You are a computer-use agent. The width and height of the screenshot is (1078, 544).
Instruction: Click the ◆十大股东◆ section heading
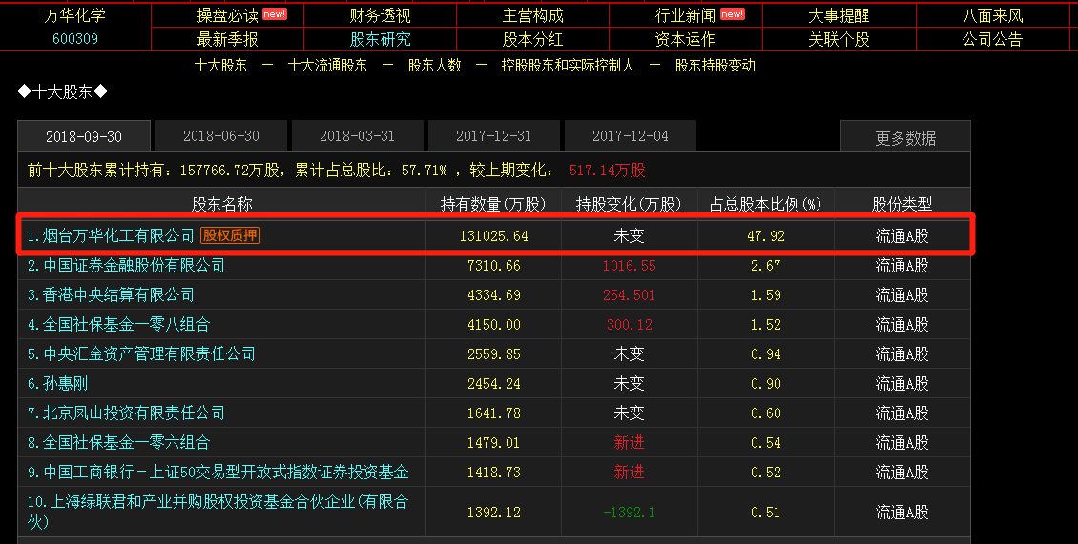pyautogui.click(x=63, y=92)
